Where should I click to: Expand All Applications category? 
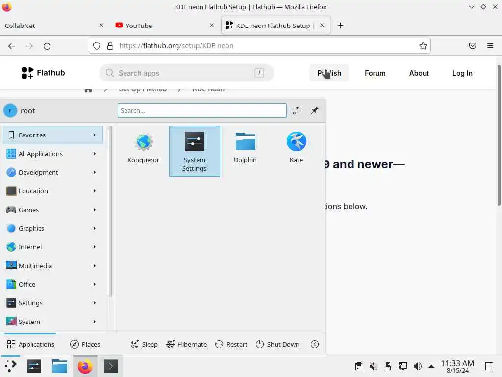(53, 154)
